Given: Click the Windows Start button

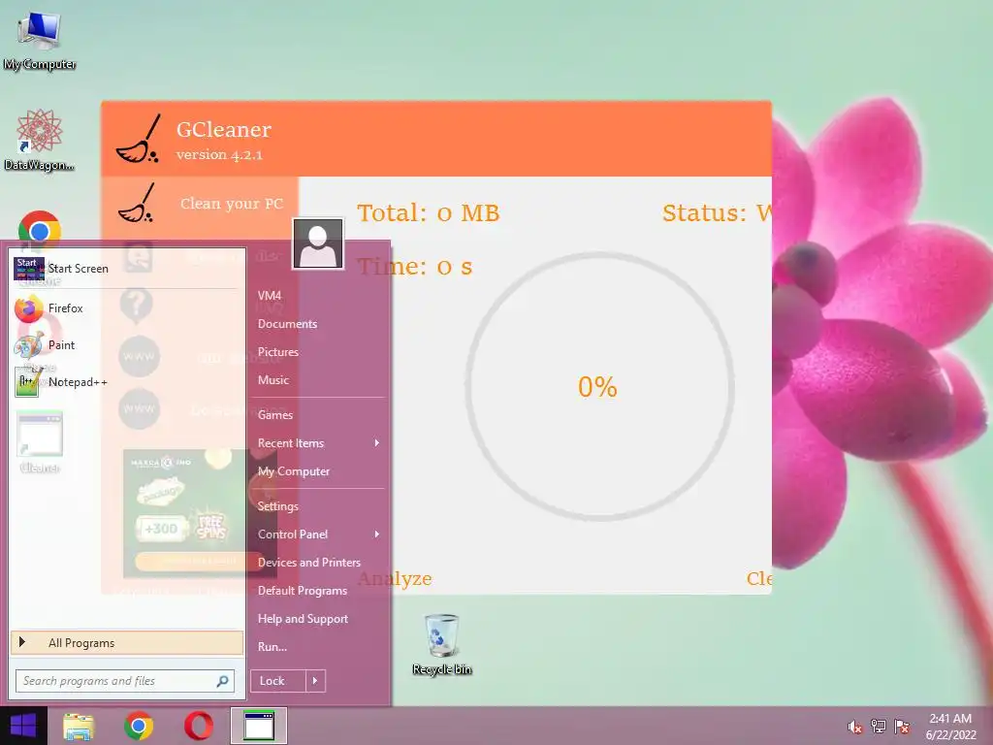Looking at the screenshot, I should click(x=23, y=726).
